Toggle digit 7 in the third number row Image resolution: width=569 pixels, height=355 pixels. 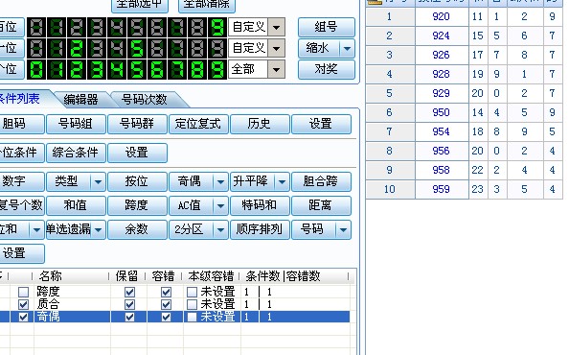coord(176,69)
